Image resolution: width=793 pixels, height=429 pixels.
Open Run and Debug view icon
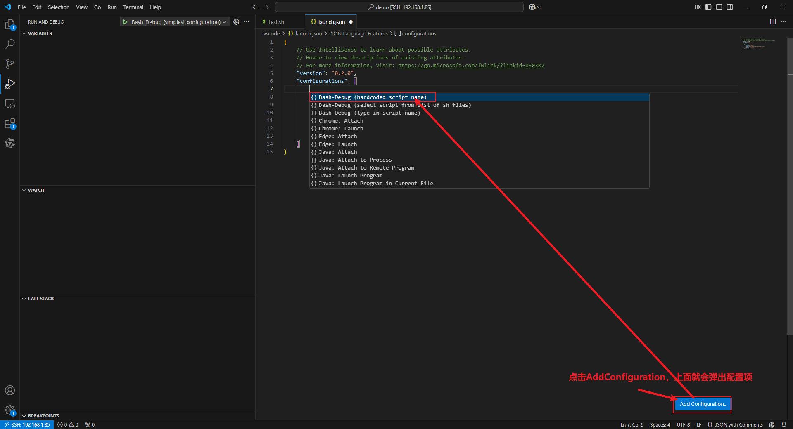(x=10, y=84)
